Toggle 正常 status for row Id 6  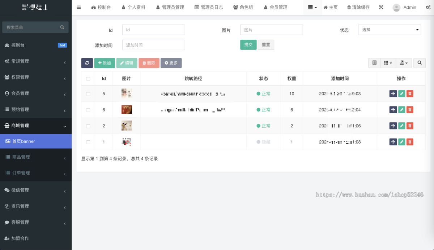[264, 110]
